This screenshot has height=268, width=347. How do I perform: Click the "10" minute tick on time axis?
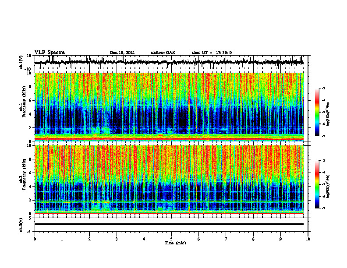point(308,239)
